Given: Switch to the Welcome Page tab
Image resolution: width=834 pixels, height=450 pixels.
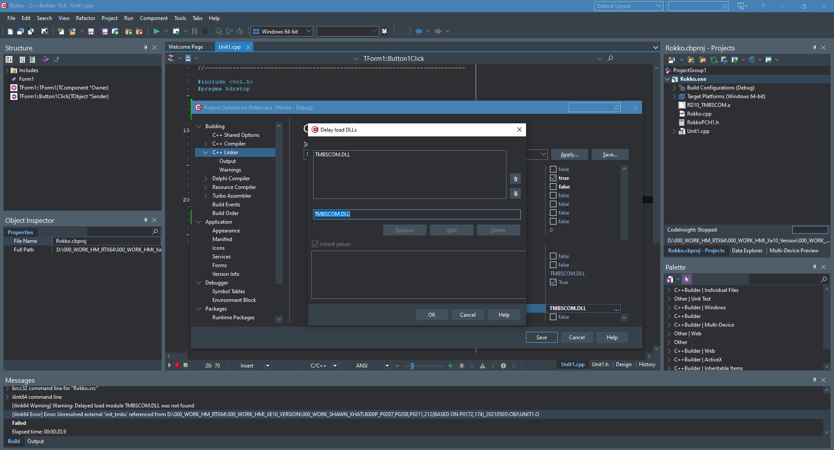Looking at the screenshot, I should tap(185, 47).
